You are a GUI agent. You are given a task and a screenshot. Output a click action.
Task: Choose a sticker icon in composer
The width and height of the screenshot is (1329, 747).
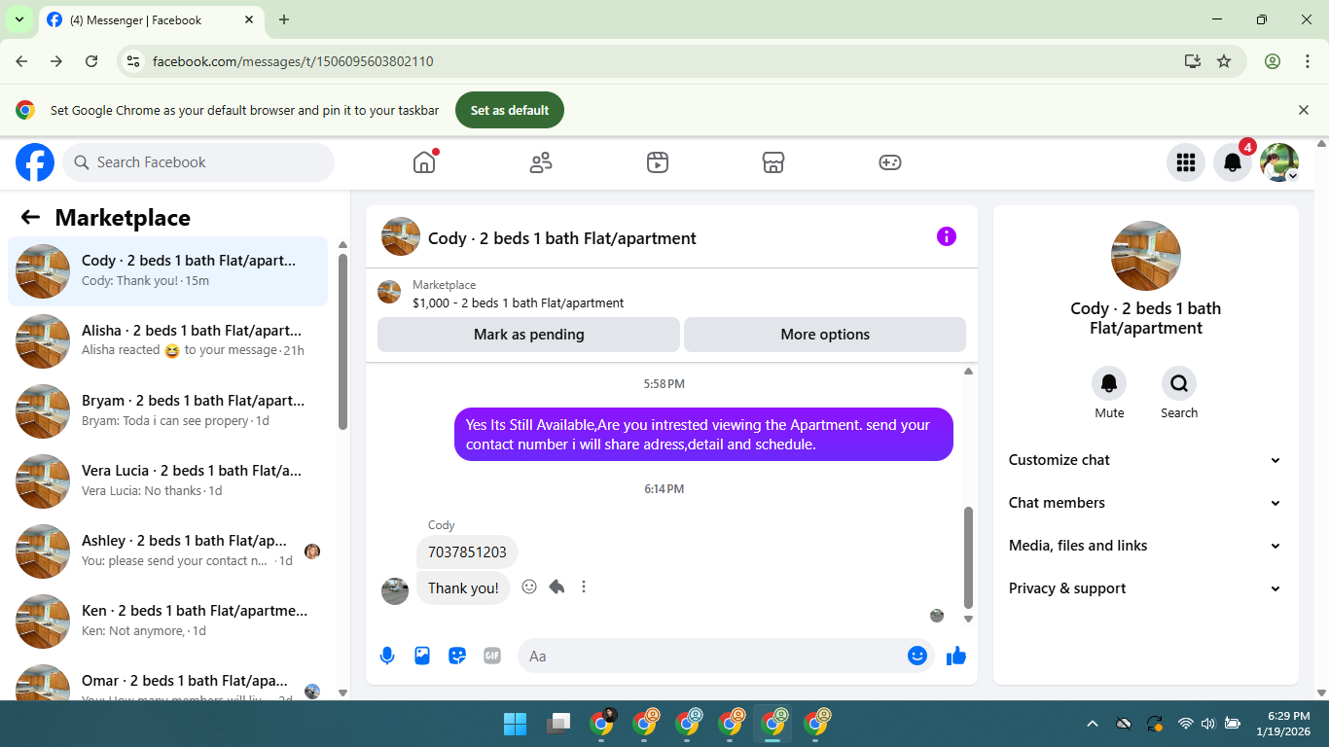pos(457,656)
